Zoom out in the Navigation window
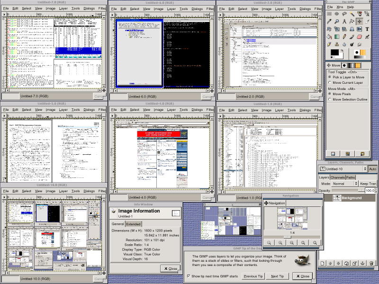Image resolution: width=379 pixels, height=284 pixels. coord(269,242)
